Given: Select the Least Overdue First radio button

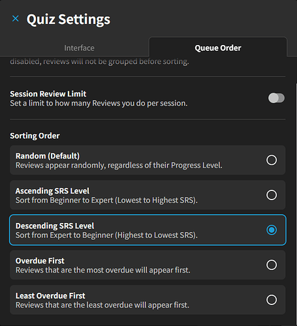Looking at the screenshot, I should (x=272, y=300).
